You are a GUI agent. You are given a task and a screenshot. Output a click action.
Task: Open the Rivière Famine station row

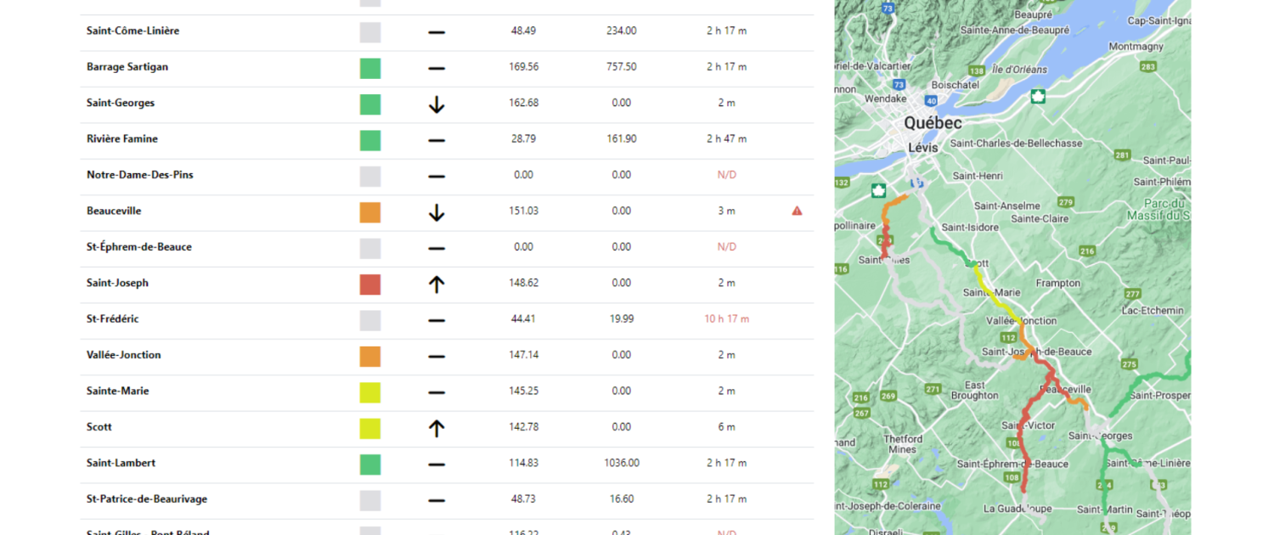point(122,139)
